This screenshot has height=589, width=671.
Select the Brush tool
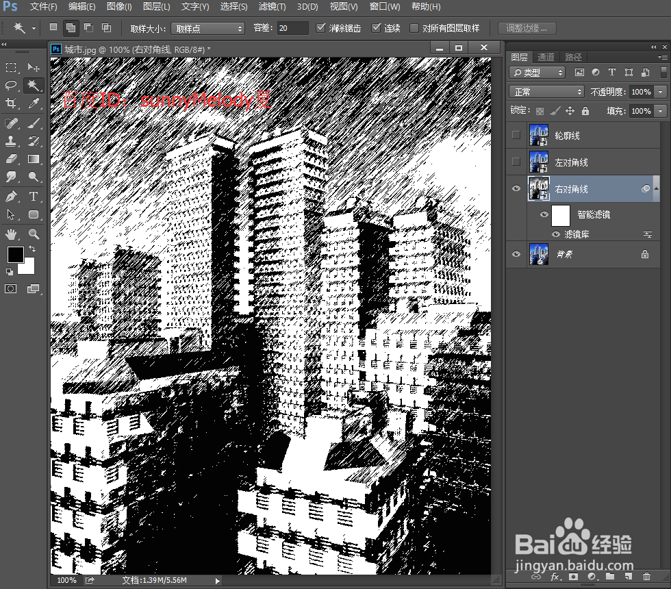coord(34,123)
